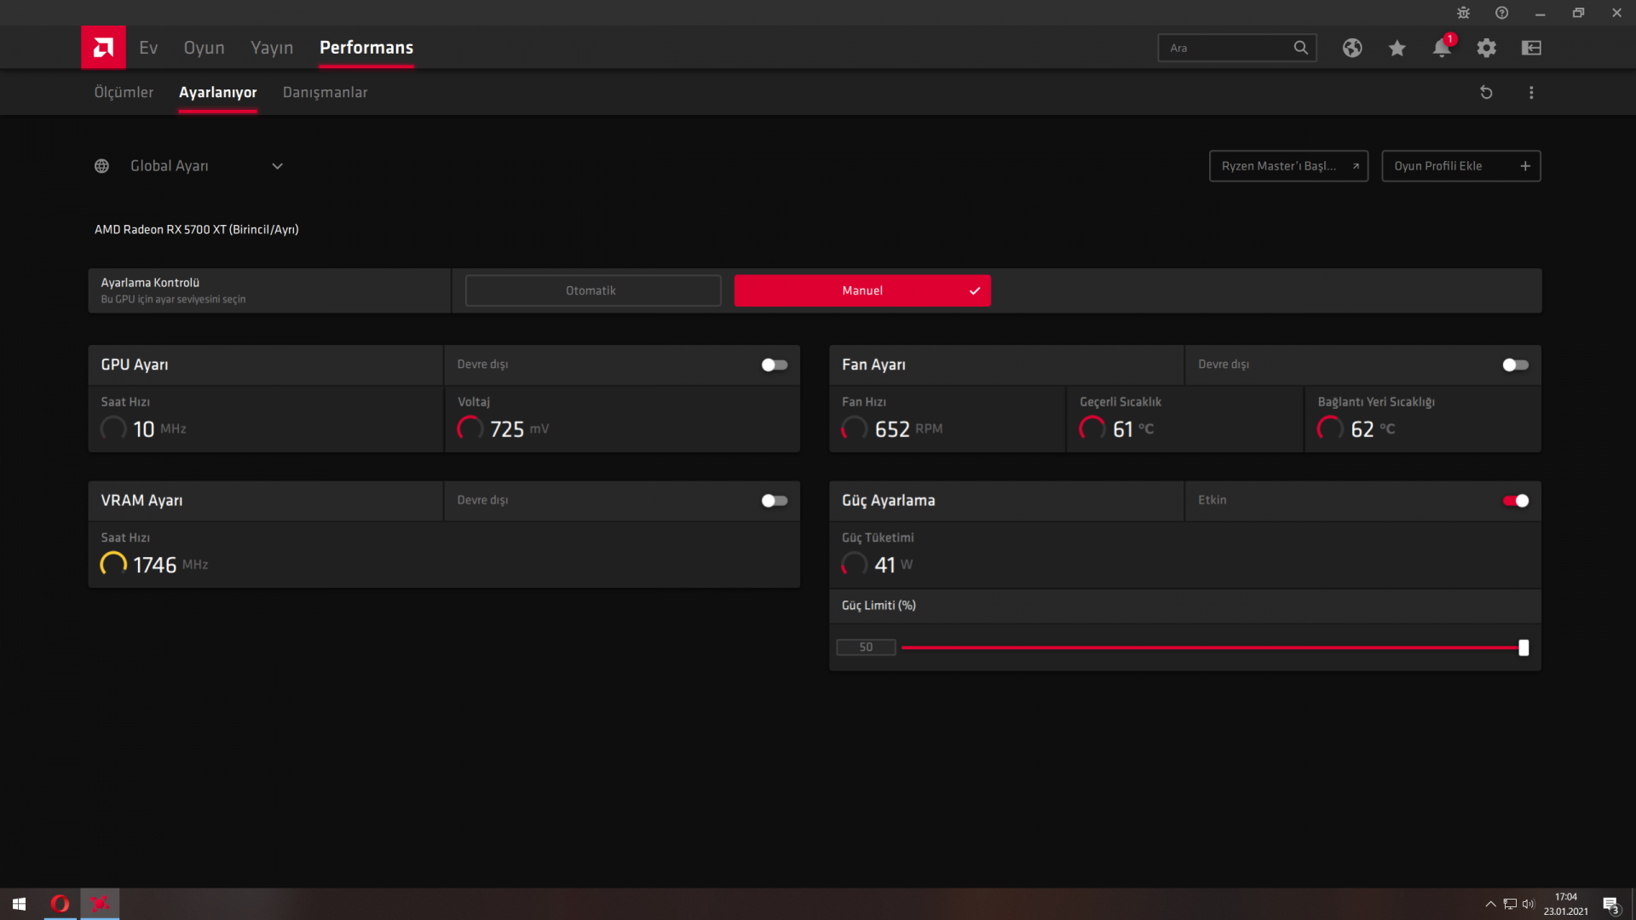Expand the Global Ayarı dropdown
Image resolution: width=1636 pixels, height=920 pixels.
(277, 166)
